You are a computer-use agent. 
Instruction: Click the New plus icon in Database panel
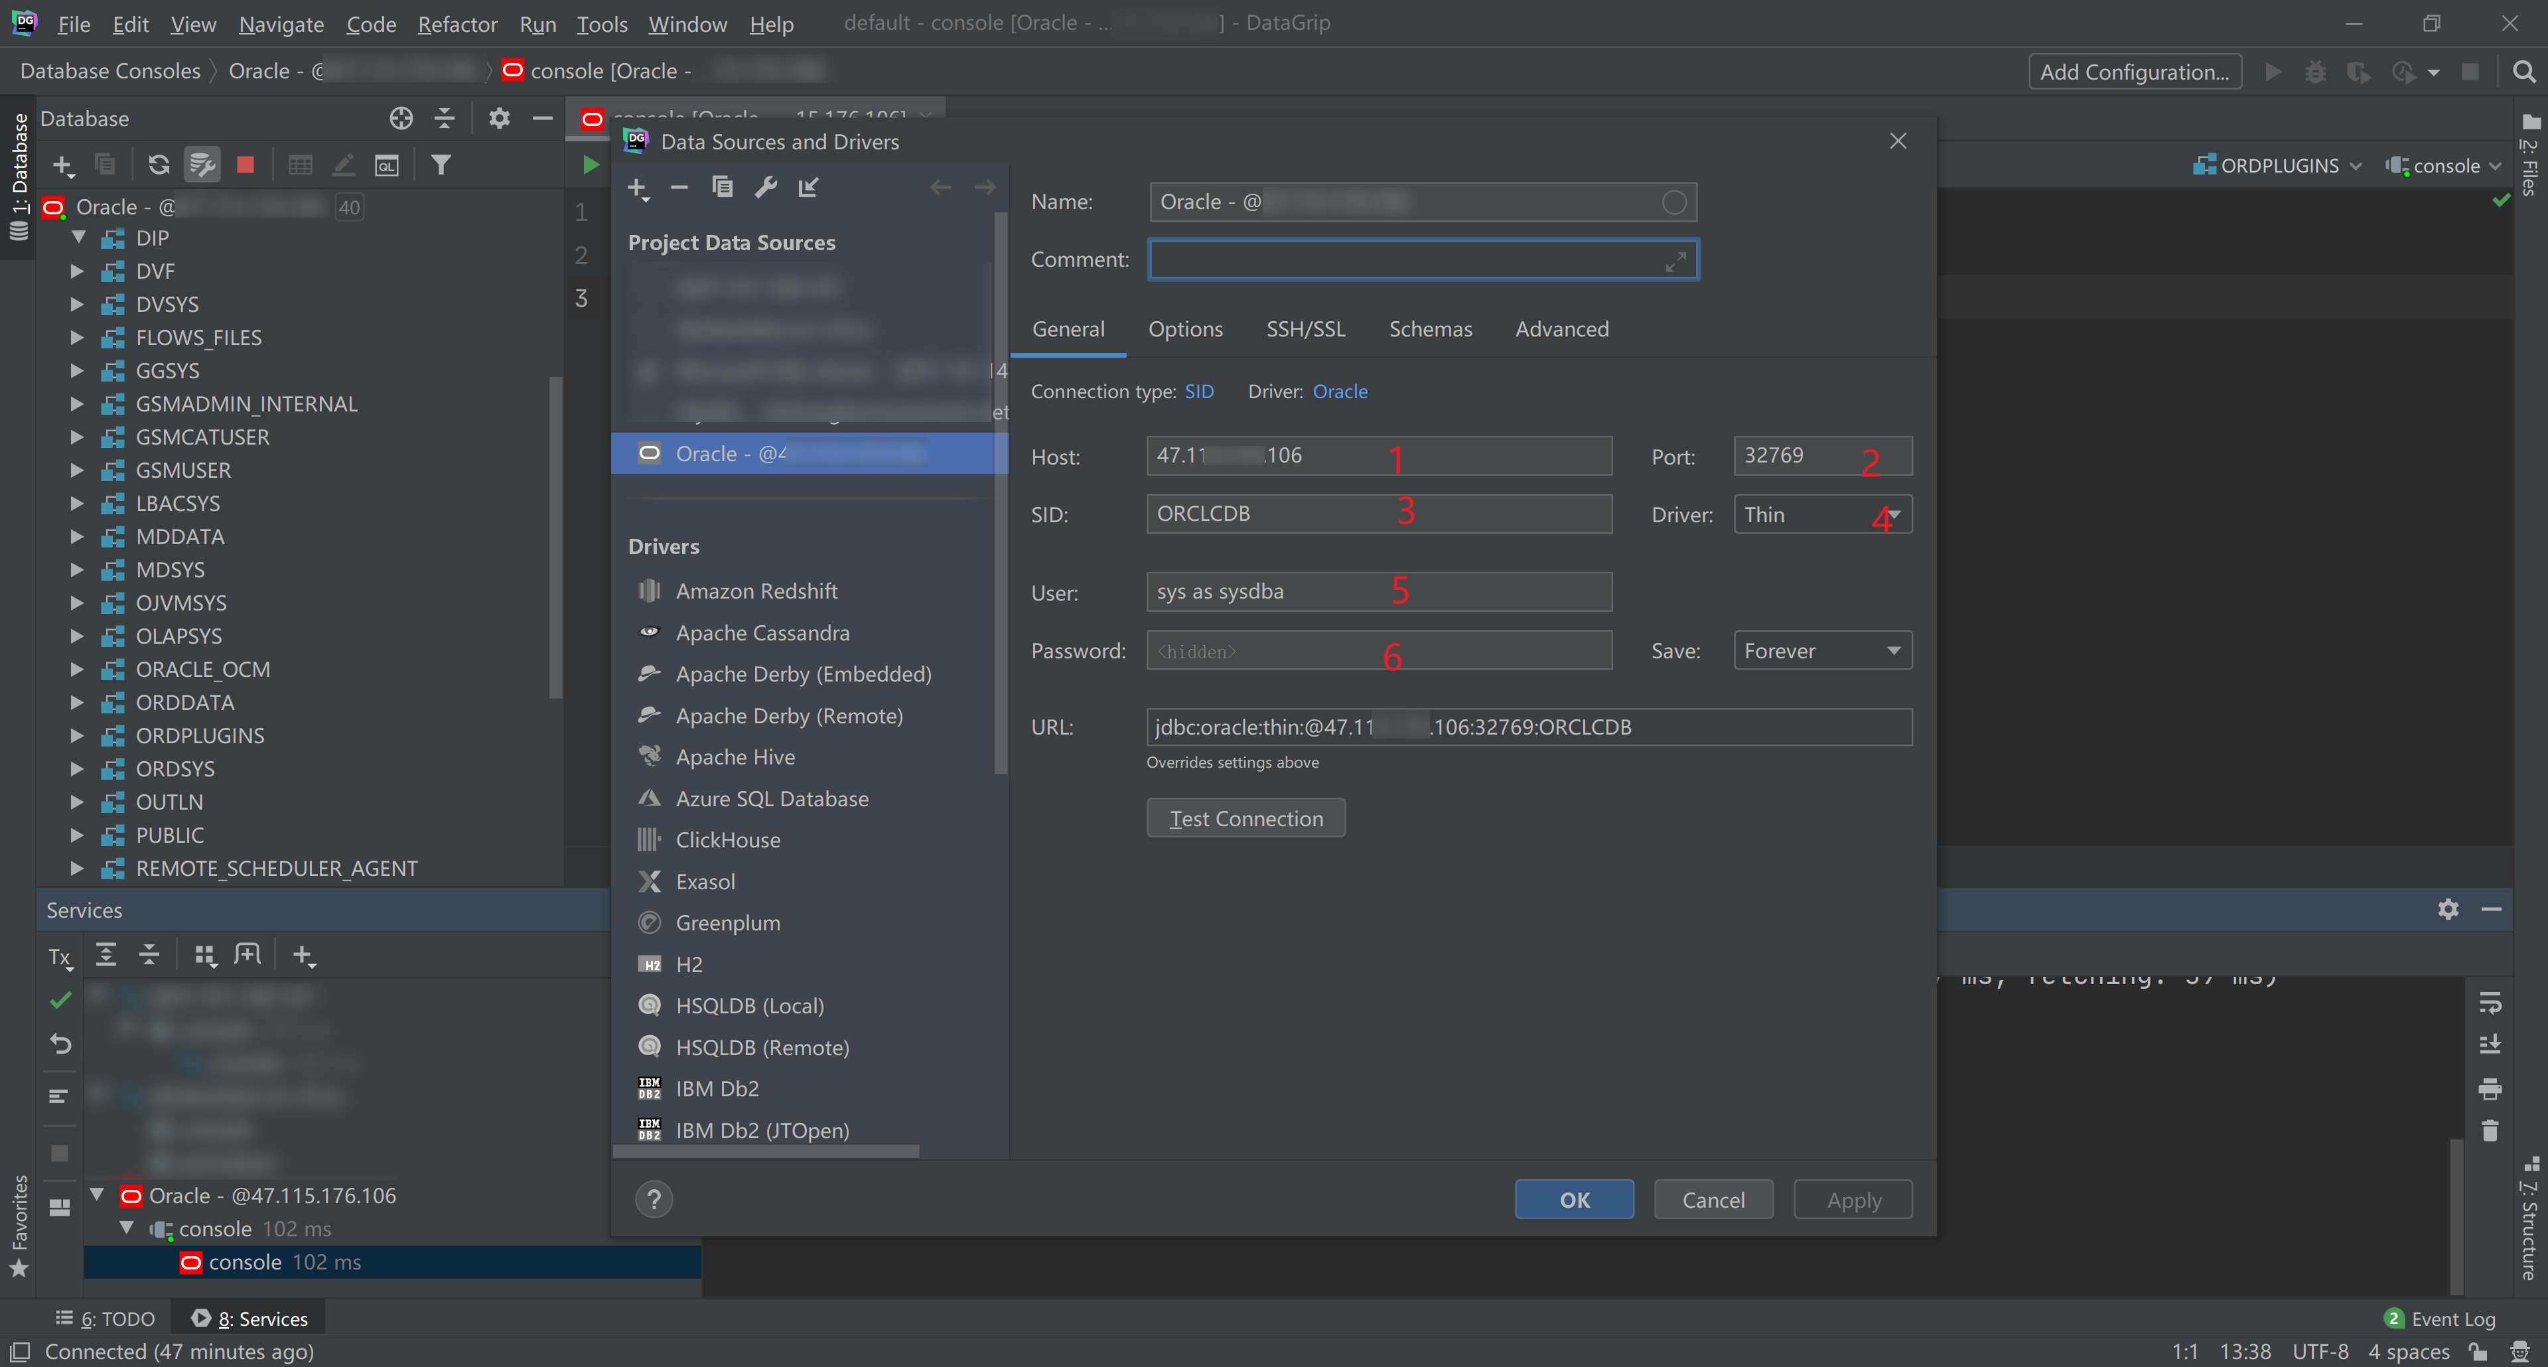click(63, 165)
